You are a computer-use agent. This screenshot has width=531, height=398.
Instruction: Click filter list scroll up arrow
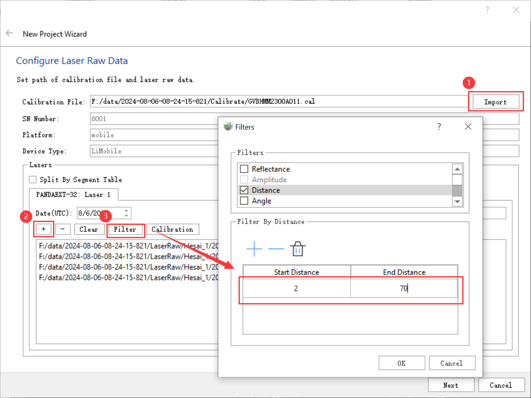point(457,169)
